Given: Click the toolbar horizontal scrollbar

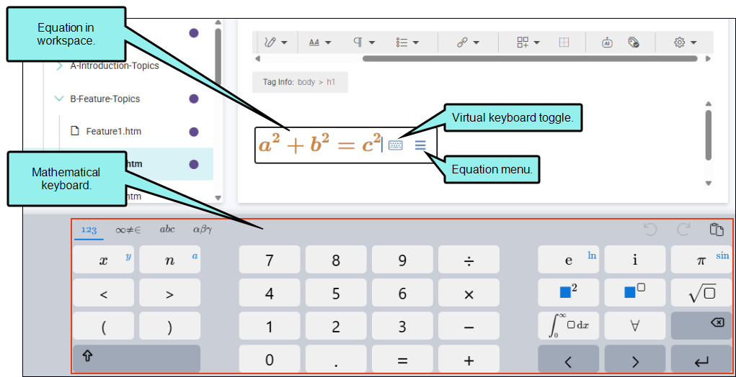Looking at the screenshot, I should pyautogui.click(x=530, y=58).
